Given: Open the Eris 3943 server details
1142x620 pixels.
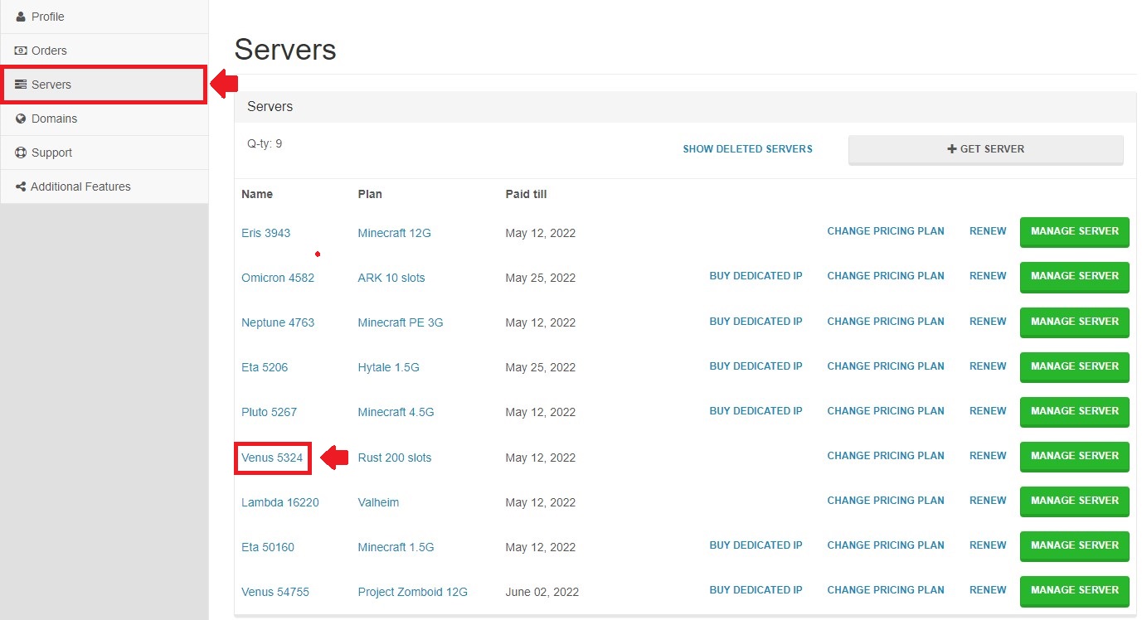Looking at the screenshot, I should 265,233.
